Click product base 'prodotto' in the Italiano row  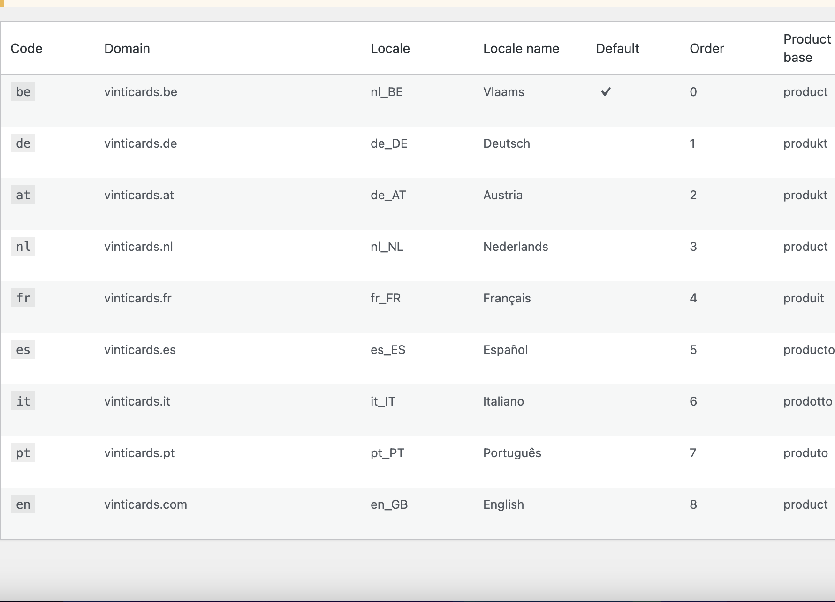(808, 401)
